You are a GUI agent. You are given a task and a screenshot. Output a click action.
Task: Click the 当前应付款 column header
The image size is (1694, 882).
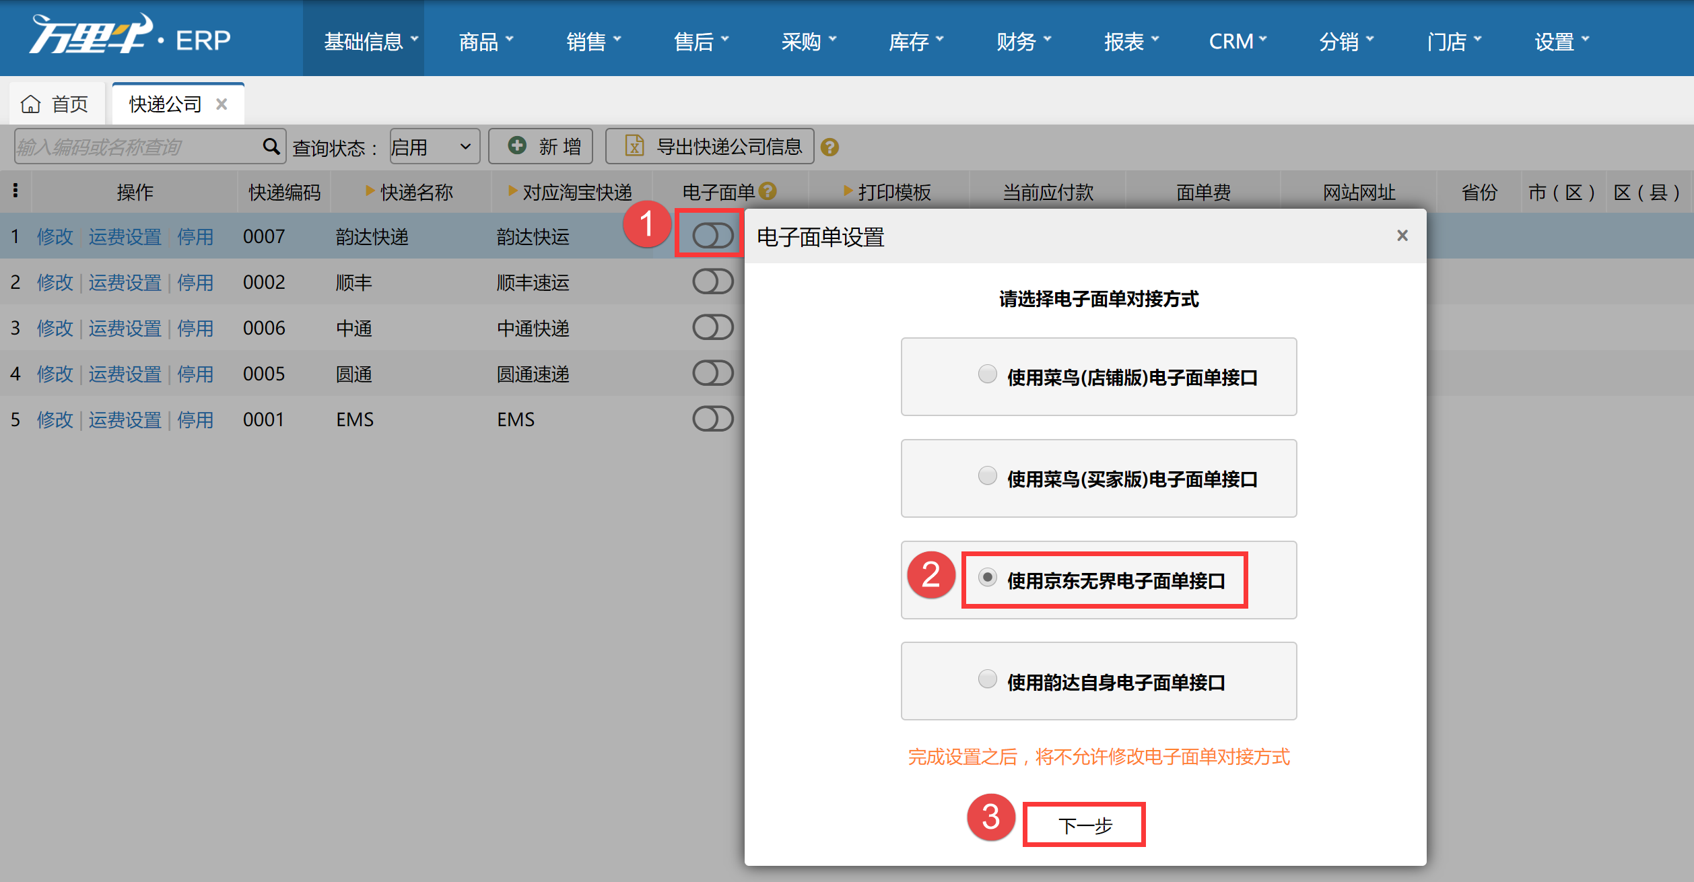(x=1048, y=192)
